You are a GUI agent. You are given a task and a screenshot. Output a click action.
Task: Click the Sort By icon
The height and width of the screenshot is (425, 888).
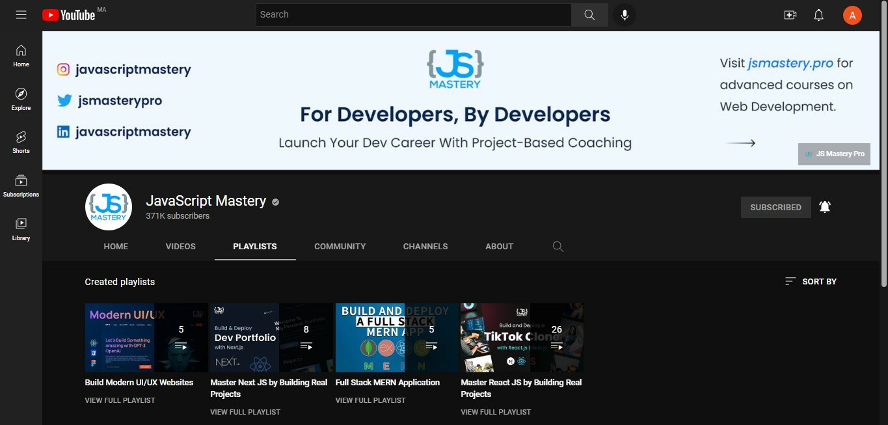tap(790, 281)
